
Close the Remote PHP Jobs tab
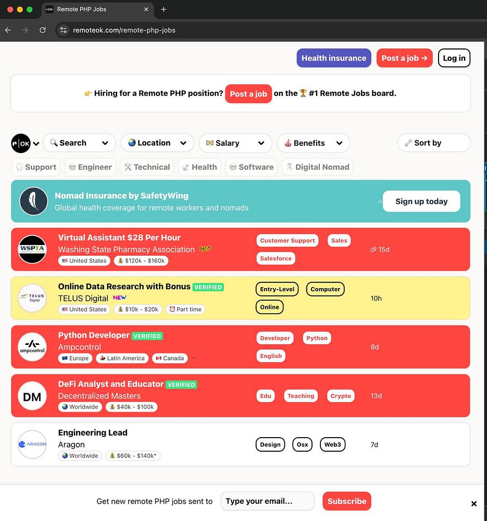click(146, 9)
